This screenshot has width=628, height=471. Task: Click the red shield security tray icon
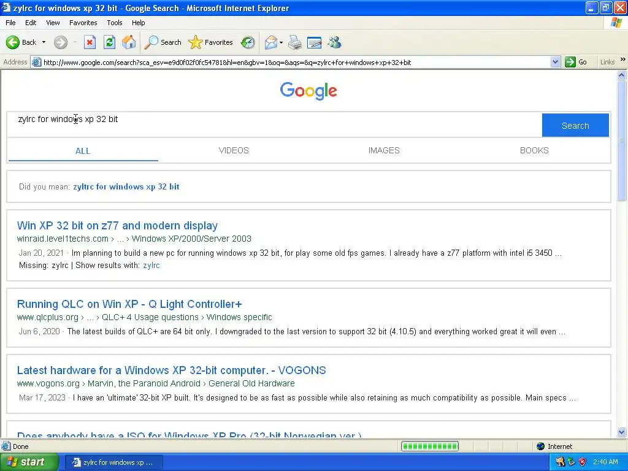click(583, 462)
